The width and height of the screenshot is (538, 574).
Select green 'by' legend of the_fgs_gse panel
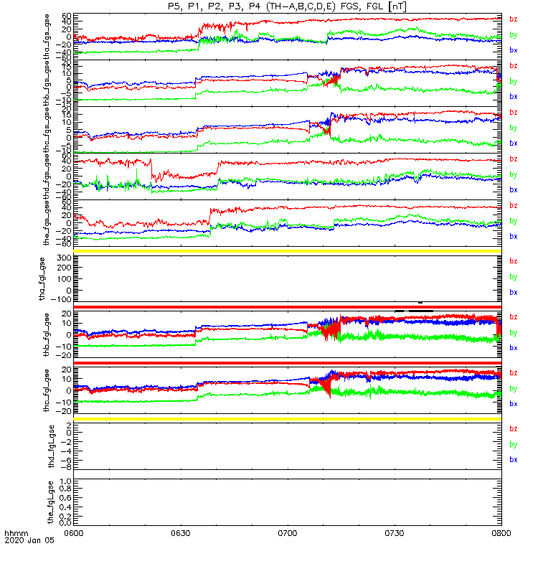coord(514,221)
